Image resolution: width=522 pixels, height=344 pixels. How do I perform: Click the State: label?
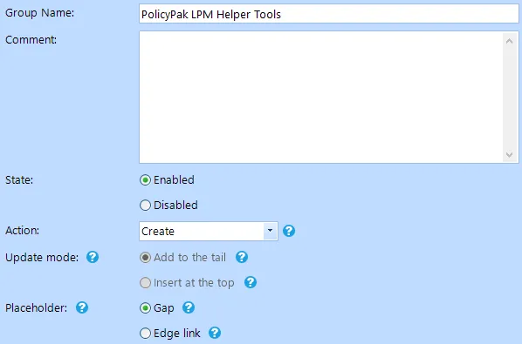pos(19,180)
